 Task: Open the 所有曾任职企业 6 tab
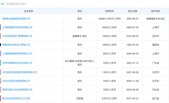(x=16, y=4)
